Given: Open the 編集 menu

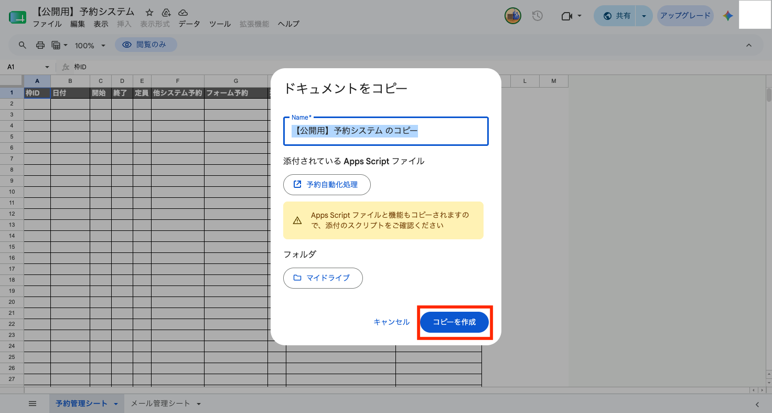Looking at the screenshot, I should pyautogui.click(x=78, y=24).
